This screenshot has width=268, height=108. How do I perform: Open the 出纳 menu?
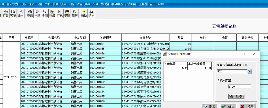point(47,4)
